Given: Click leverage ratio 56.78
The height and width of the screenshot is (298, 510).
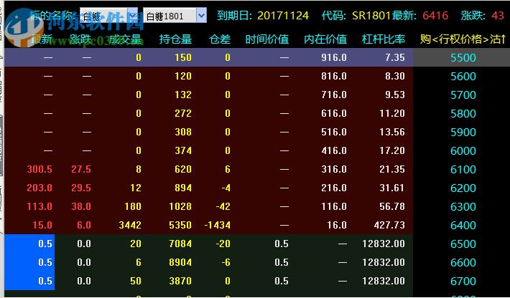Looking at the screenshot, I should [392, 206].
